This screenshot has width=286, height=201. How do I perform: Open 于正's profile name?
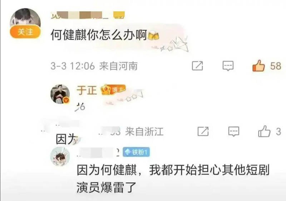pos(87,90)
